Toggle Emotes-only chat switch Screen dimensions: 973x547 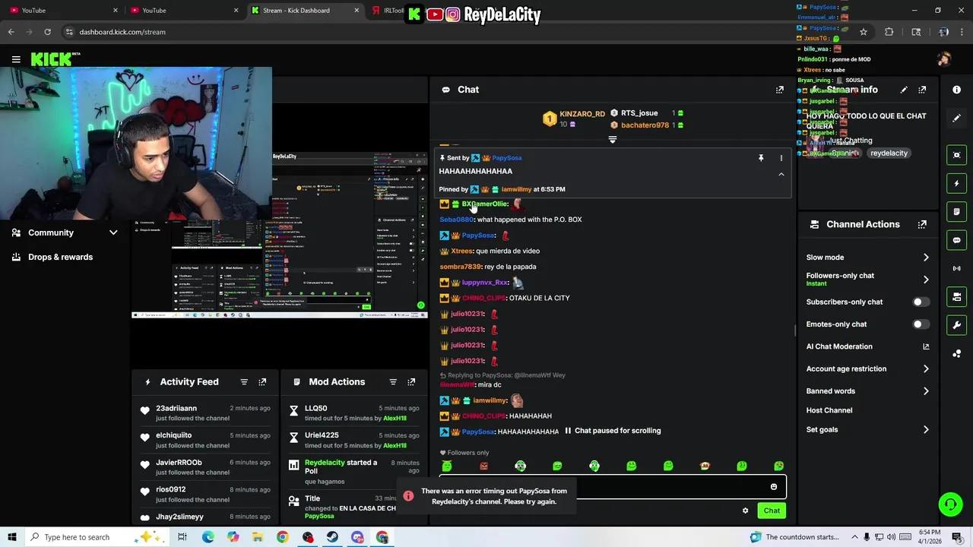pyautogui.click(x=920, y=324)
